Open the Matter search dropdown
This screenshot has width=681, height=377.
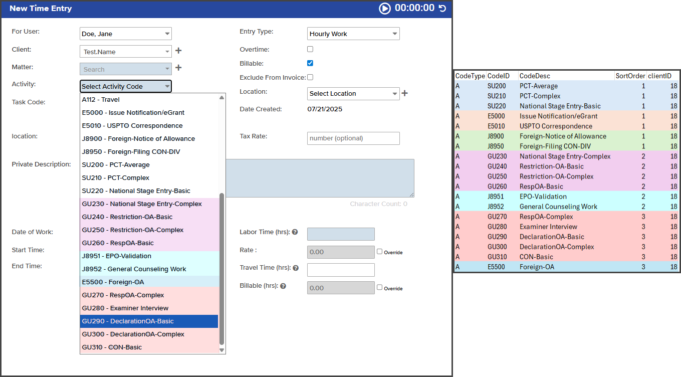(x=126, y=69)
